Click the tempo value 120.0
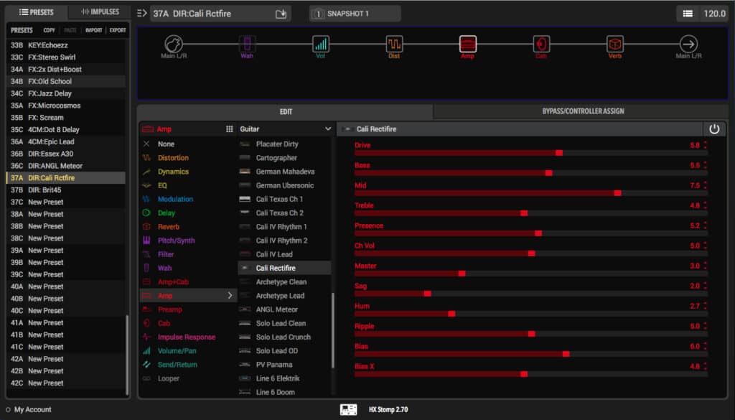Image resolution: width=735 pixels, height=420 pixels. pos(714,14)
